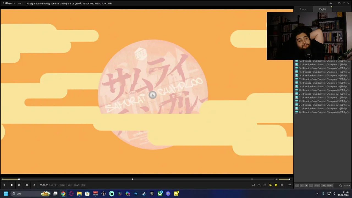The width and height of the screenshot is (352, 198).
Task: Select Samurai Champloo 14 in playlist
Action: click(x=322, y=68)
